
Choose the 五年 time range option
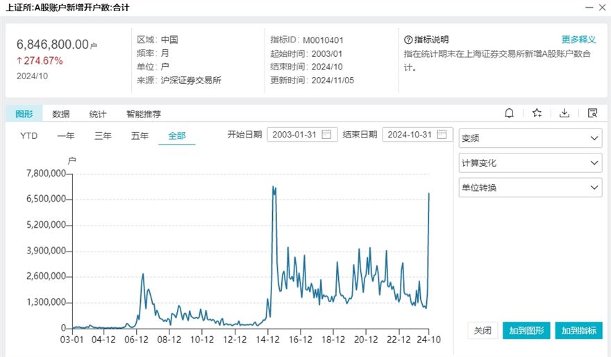coord(140,135)
